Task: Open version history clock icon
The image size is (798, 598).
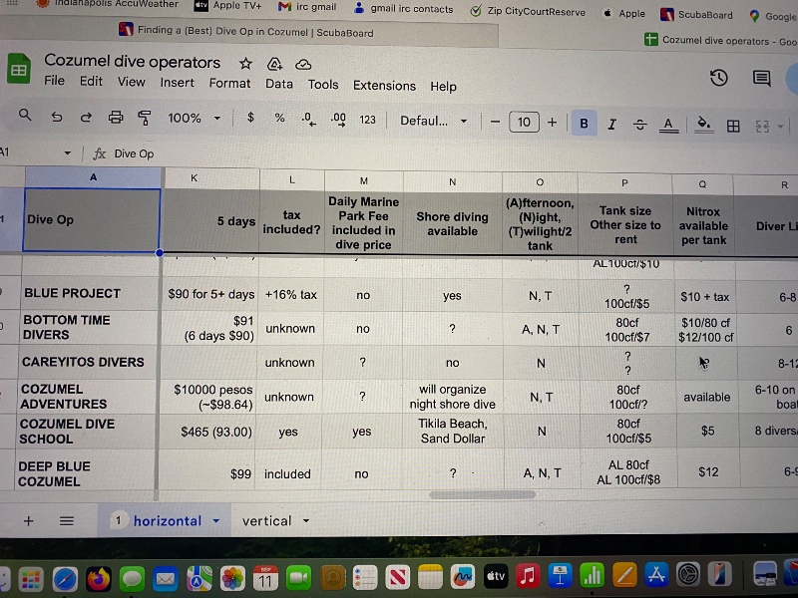Action: click(x=718, y=78)
